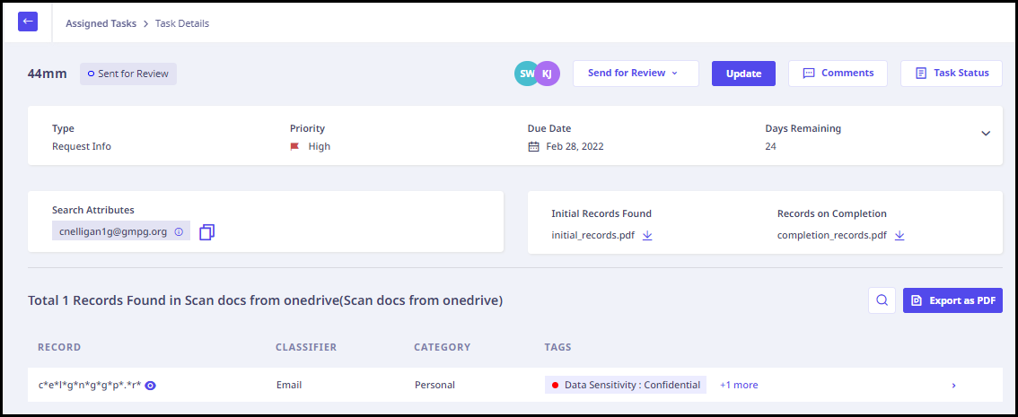Viewport: 1018px width, 417px height.
Task: Click Export as PDF
Action: click(x=952, y=300)
